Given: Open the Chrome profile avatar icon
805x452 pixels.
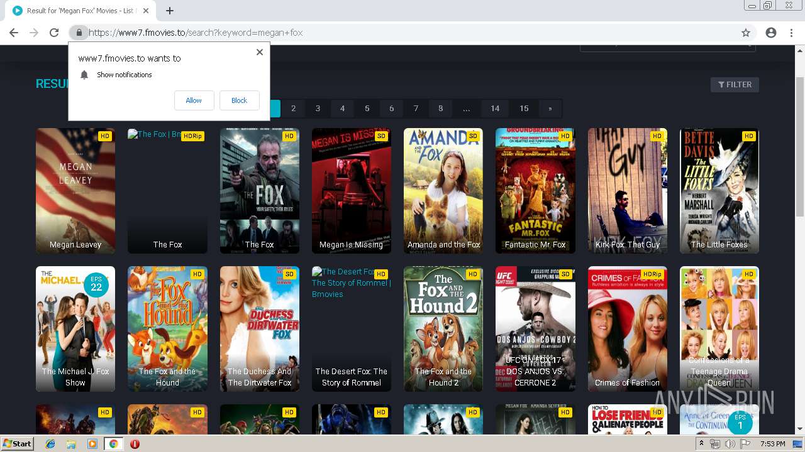Looking at the screenshot, I should [771, 33].
